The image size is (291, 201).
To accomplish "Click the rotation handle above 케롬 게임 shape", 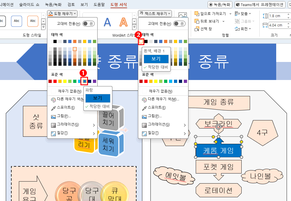I will (219, 127).
